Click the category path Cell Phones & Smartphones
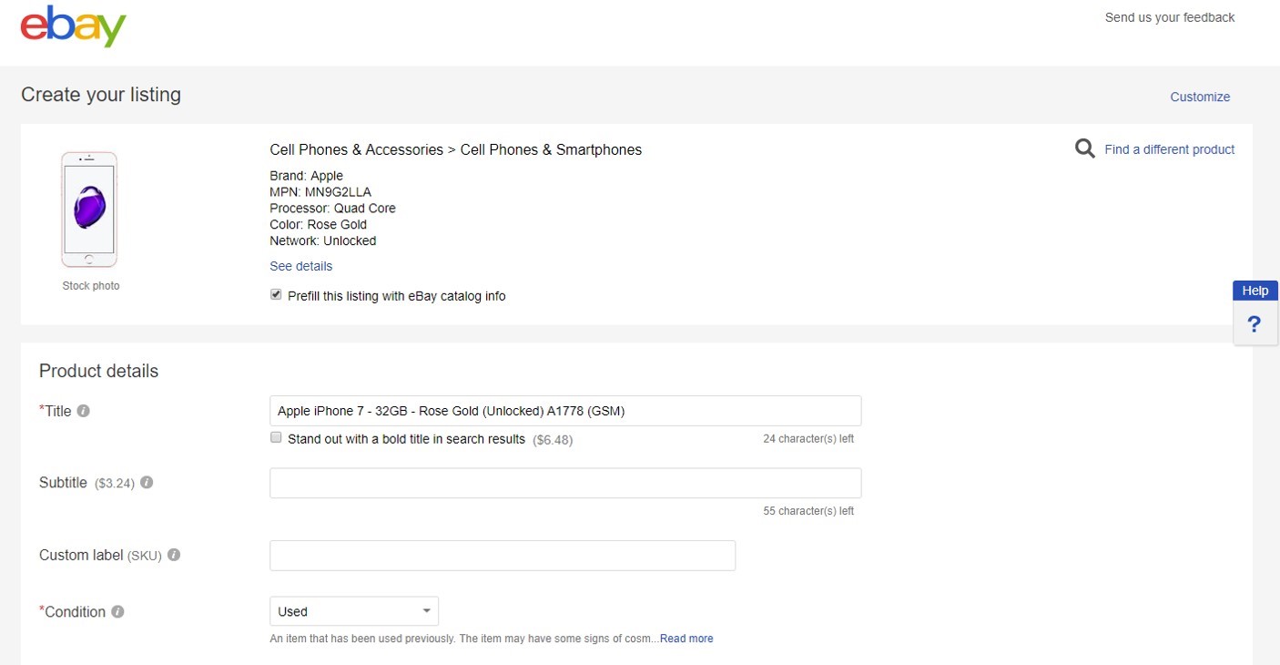1280x665 pixels. click(x=551, y=149)
